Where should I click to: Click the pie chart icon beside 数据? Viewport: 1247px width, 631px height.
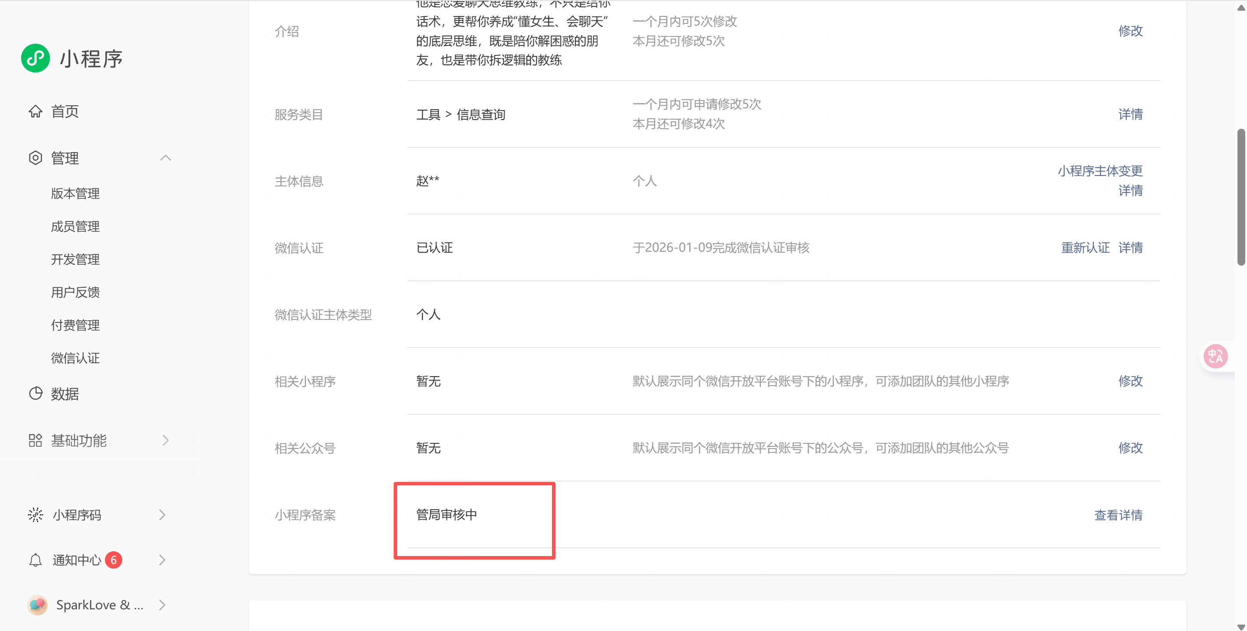pos(36,394)
